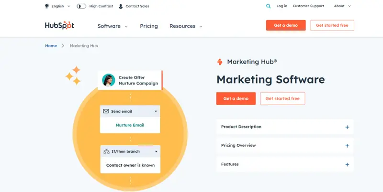The width and height of the screenshot is (383, 192).
Task: Toggle the High Contrast switch
Action: pos(81,6)
